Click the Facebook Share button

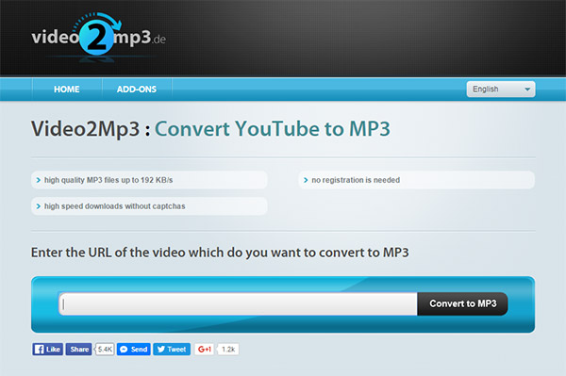tap(78, 349)
